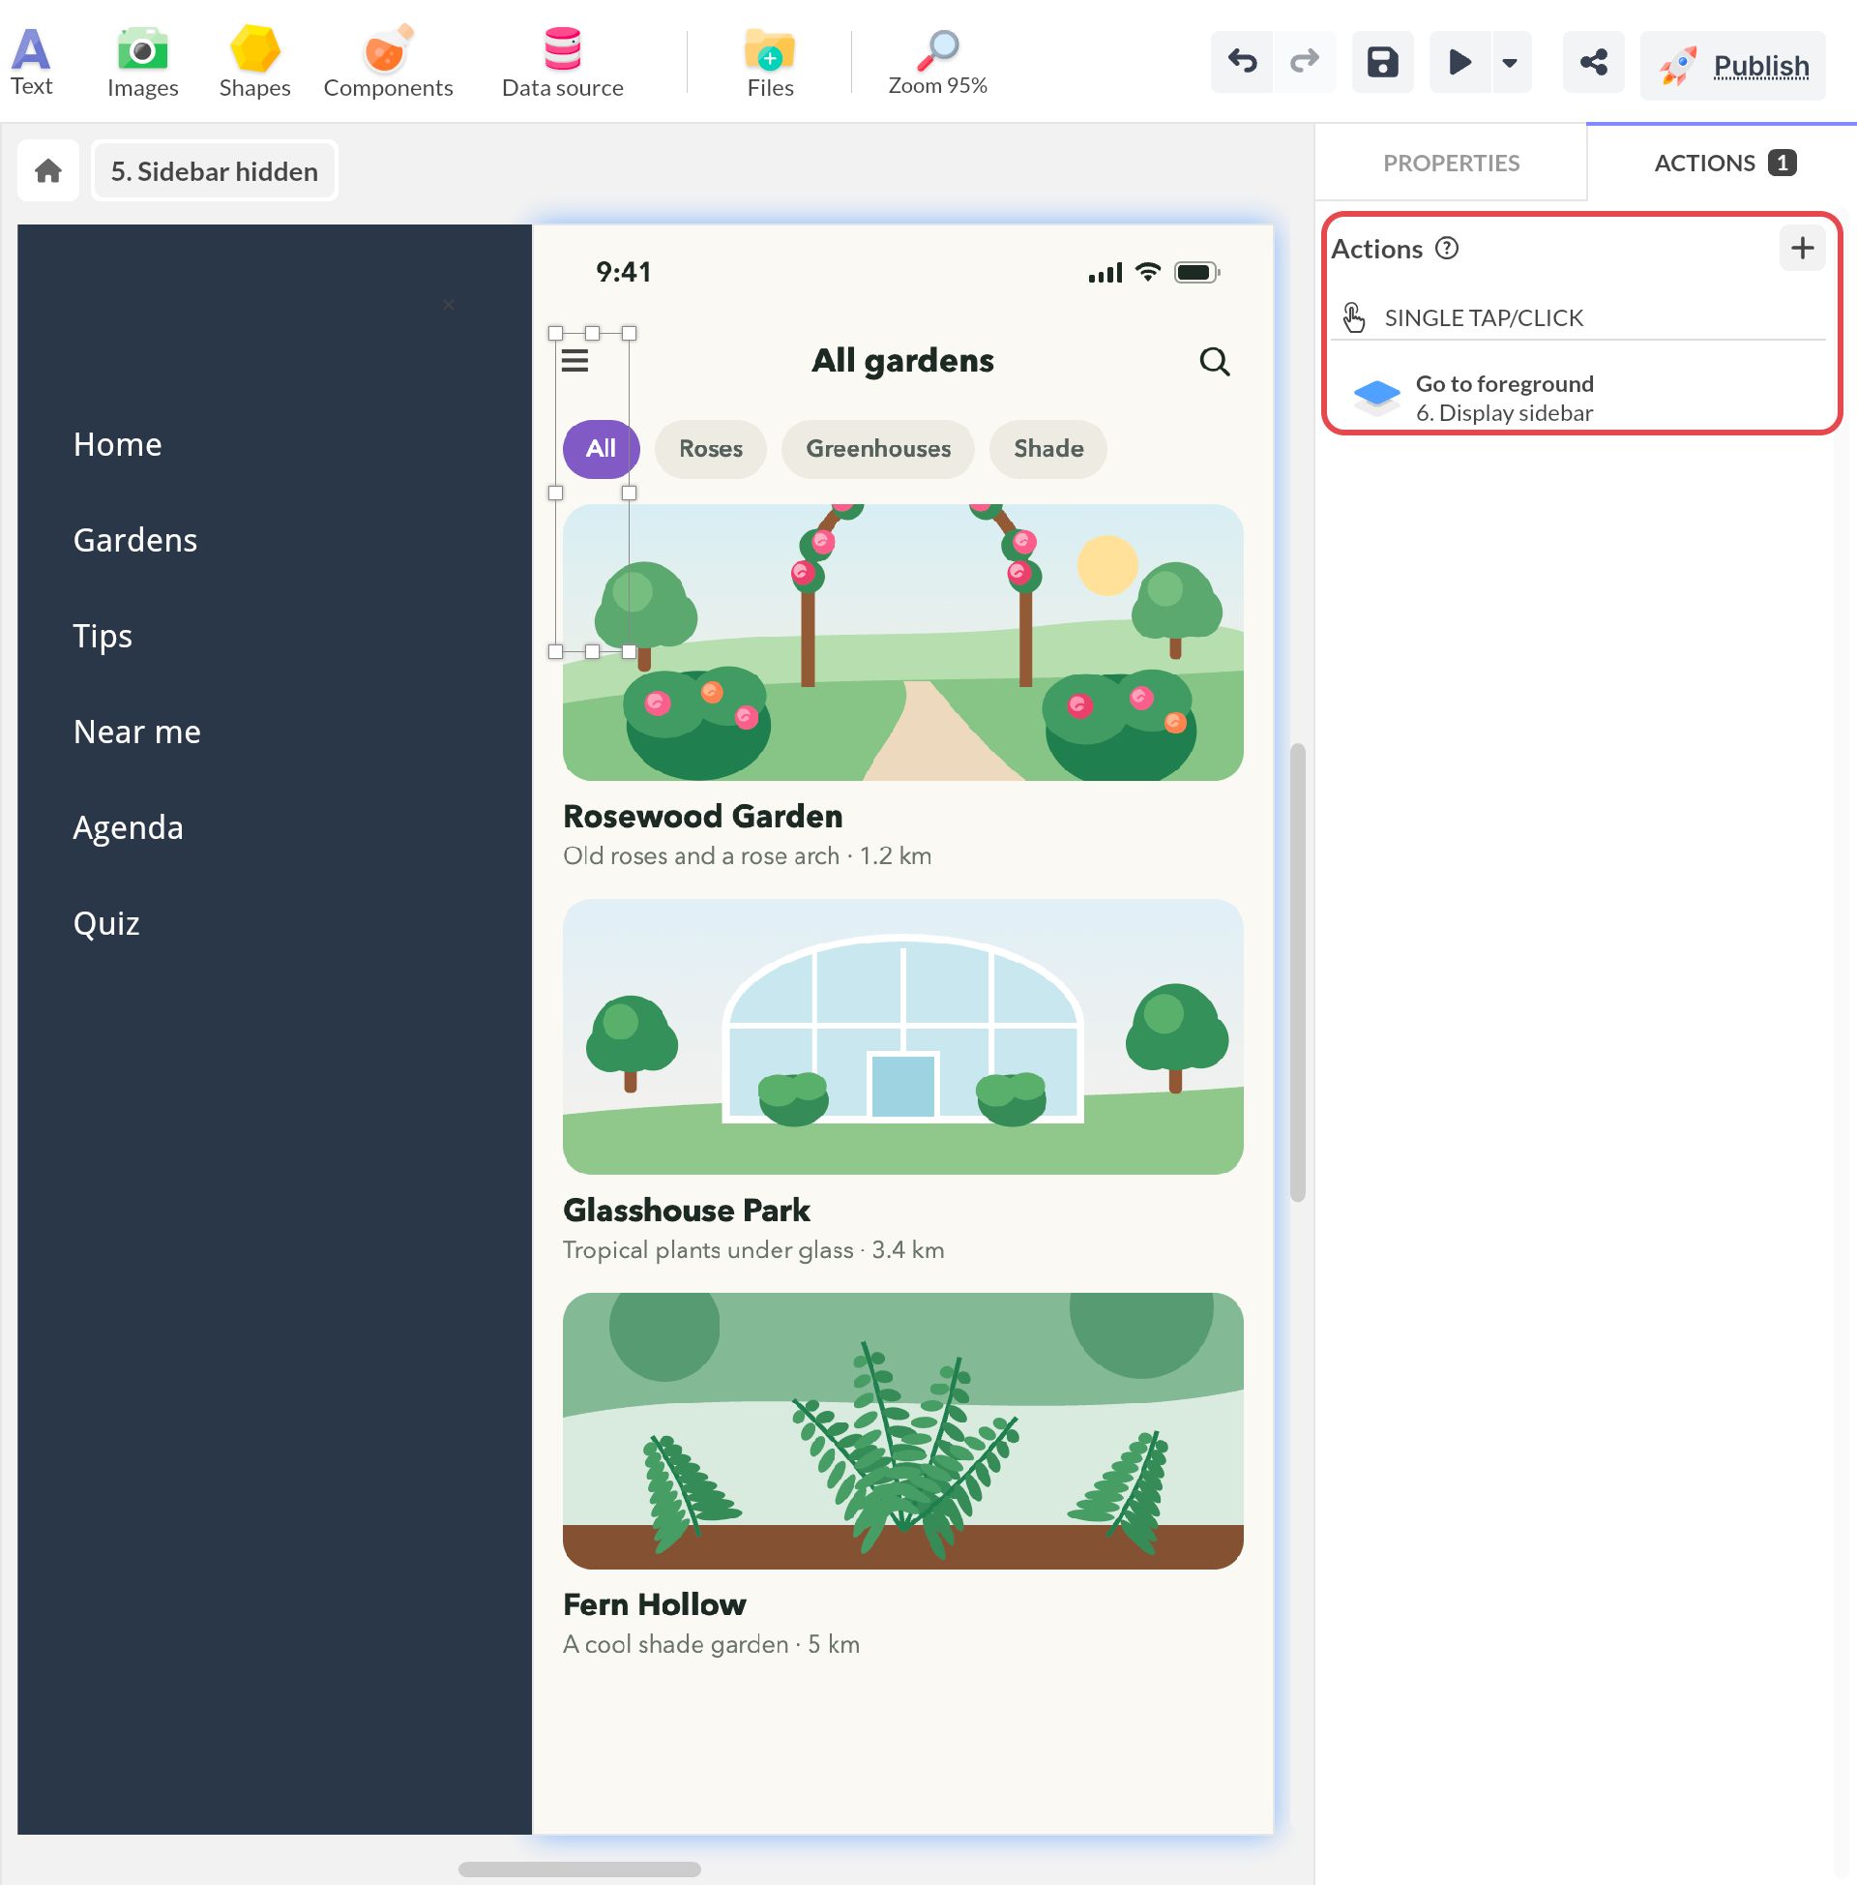
Task: Add a new action with plus
Action: pyautogui.click(x=1802, y=248)
